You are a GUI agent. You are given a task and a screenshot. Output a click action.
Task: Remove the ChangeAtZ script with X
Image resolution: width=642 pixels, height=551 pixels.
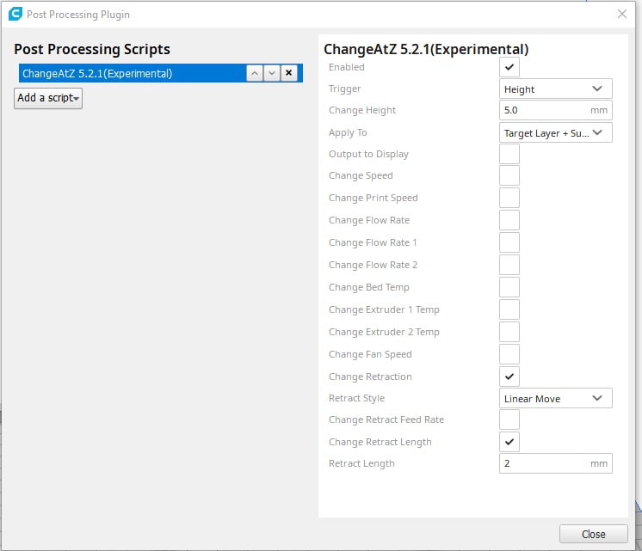click(288, 73)
